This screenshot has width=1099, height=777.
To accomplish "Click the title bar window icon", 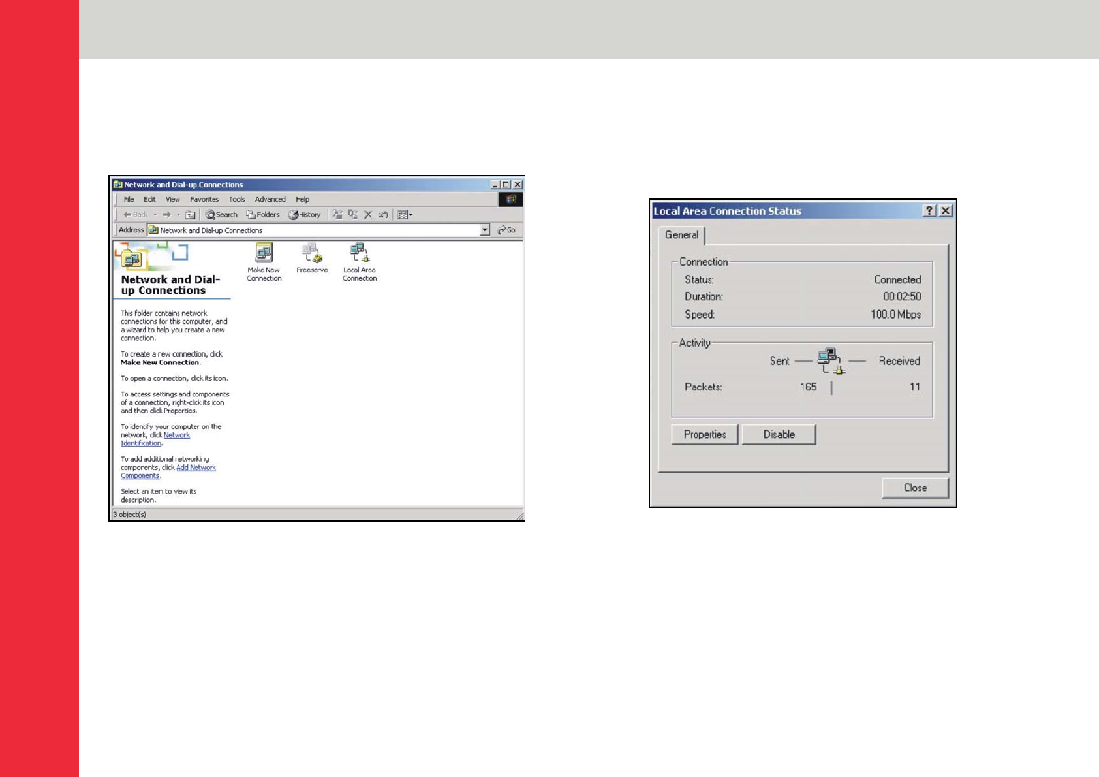I will coord(117,185).
